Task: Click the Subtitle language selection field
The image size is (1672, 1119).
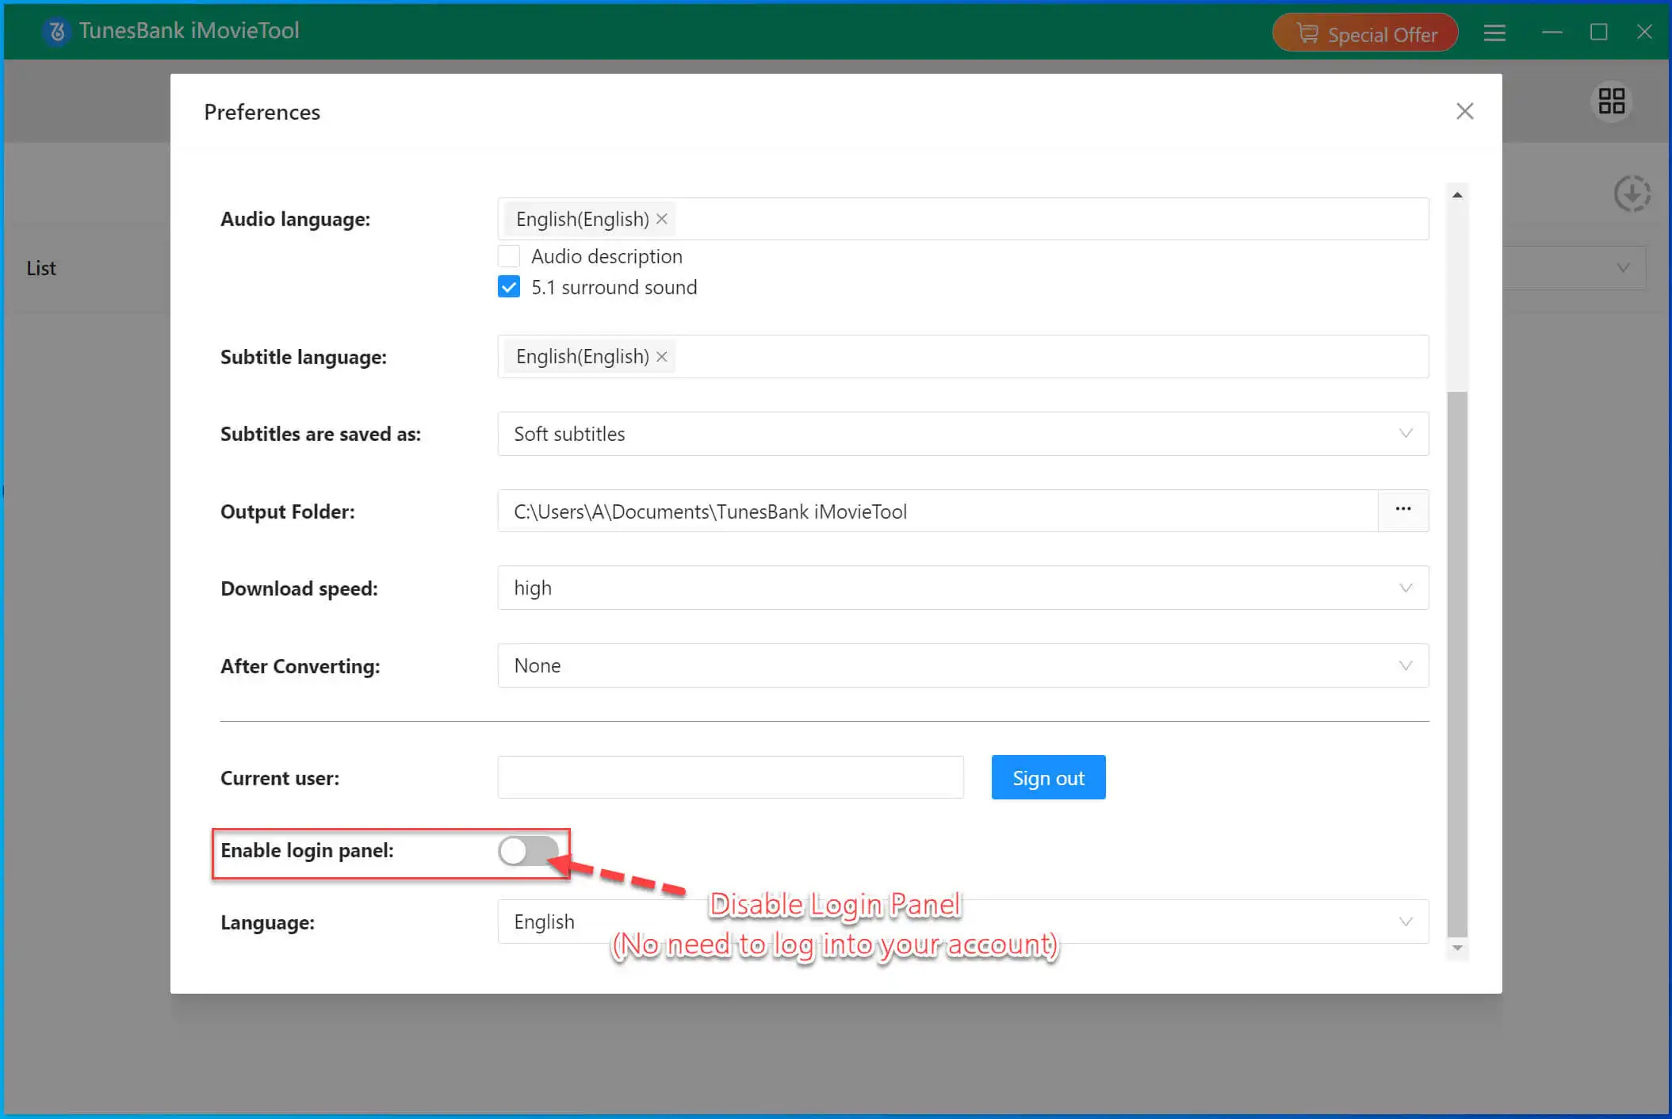Action: (x=963, y=357)
